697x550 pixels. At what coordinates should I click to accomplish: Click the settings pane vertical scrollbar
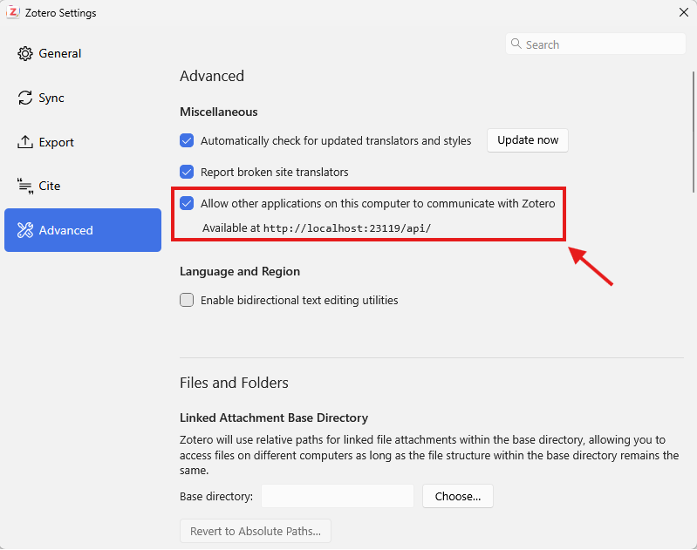point(694,132)
